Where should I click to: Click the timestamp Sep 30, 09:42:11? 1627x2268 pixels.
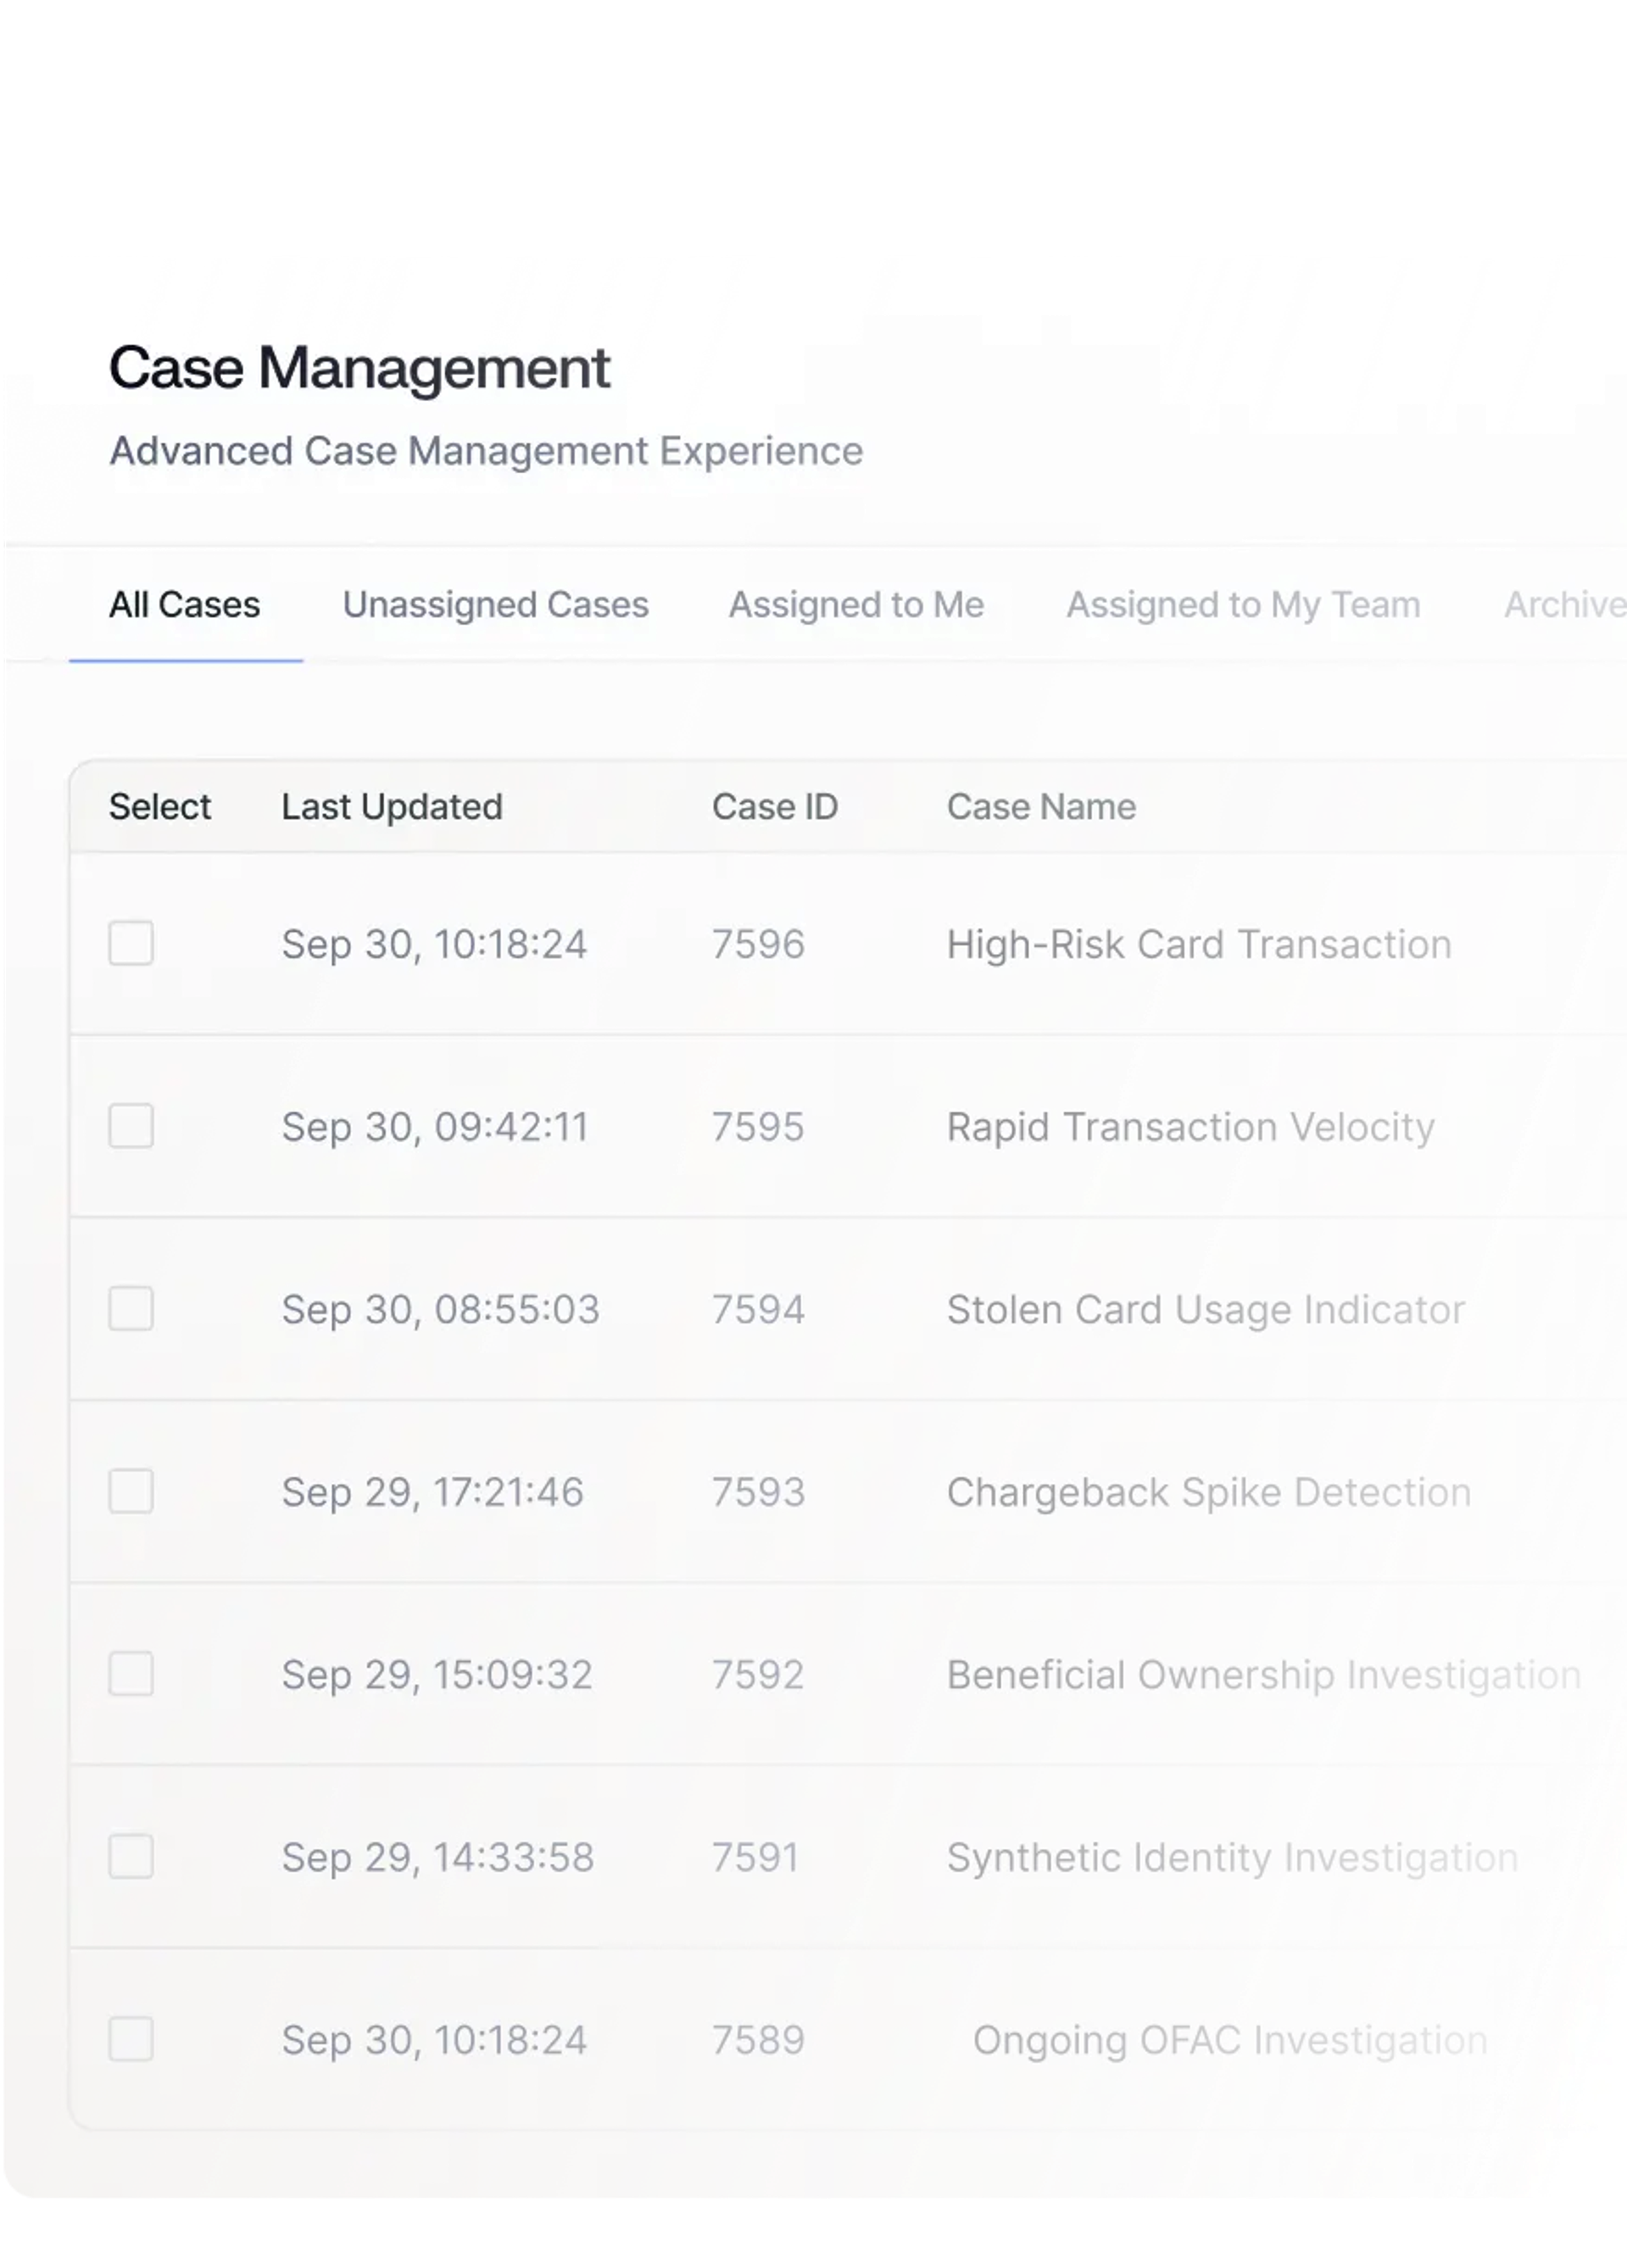click(x=435, y=1128)
